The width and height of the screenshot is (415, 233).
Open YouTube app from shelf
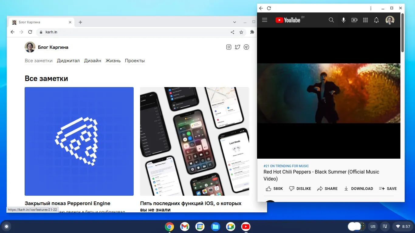click(x=246, y=227)
